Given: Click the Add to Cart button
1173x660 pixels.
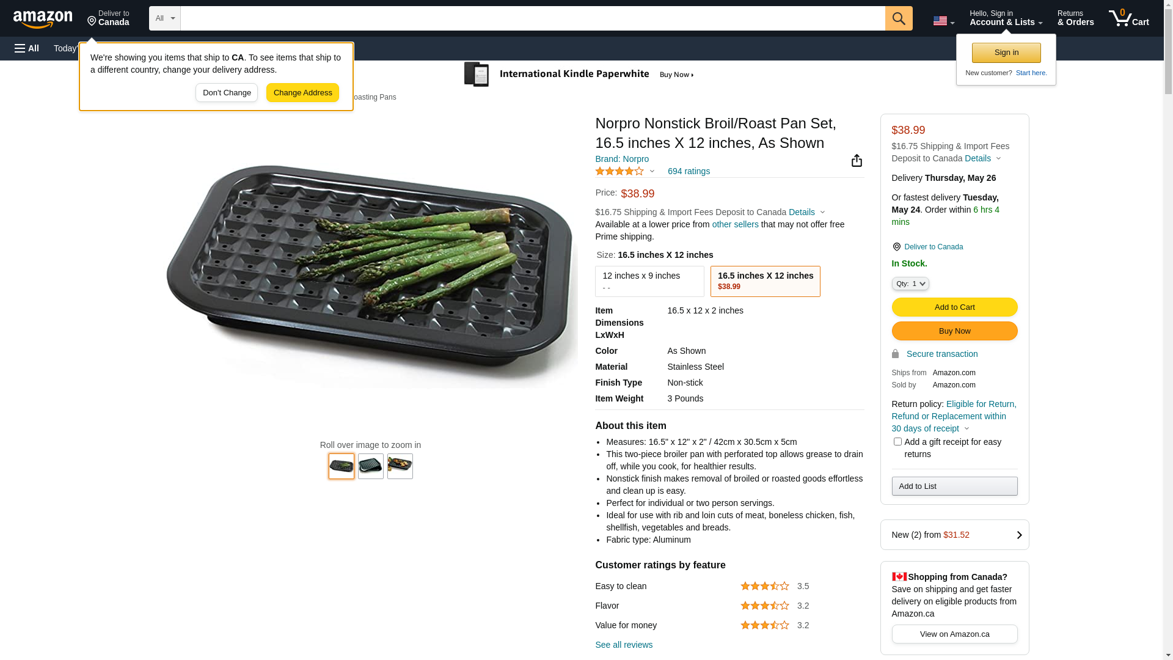Looking at the screenshot, I should point(954,307).
